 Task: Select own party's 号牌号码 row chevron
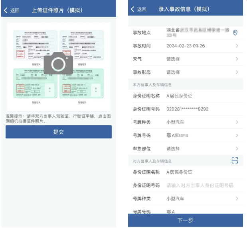[x=237, y=135]
